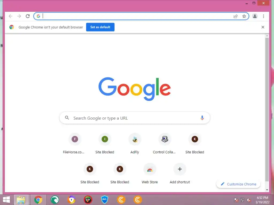Minimize the Chrome window

246,3
